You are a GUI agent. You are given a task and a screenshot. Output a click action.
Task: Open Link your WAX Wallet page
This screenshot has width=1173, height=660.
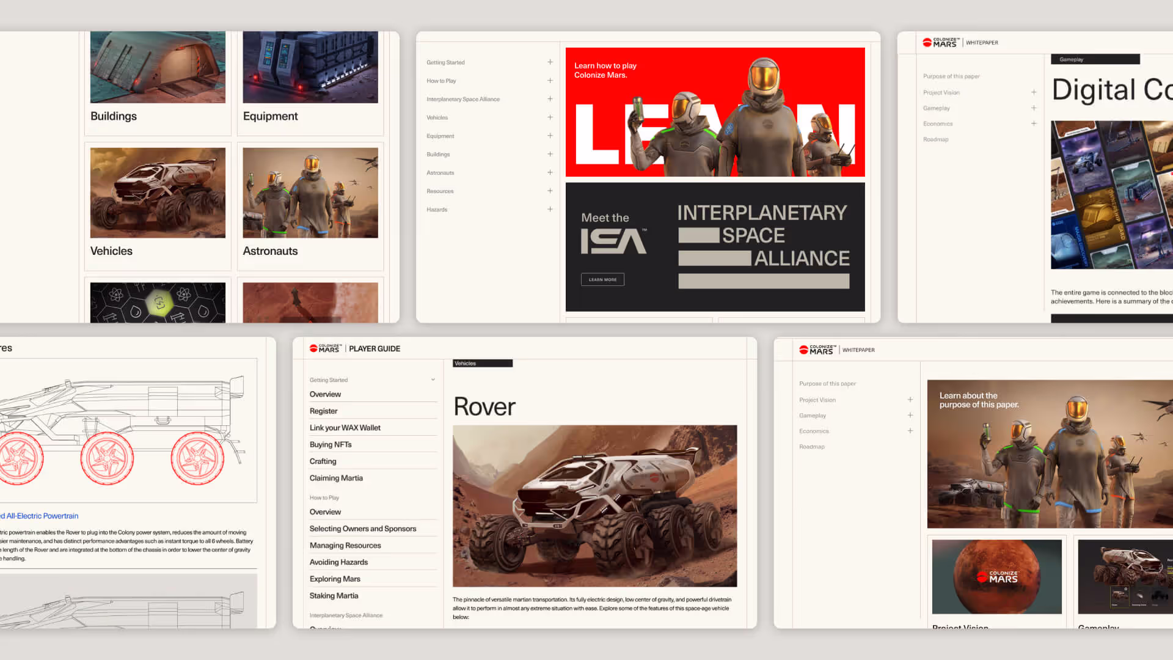click(345, 428)
